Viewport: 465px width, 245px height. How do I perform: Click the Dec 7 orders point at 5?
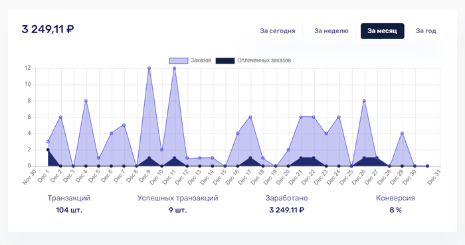124,125
